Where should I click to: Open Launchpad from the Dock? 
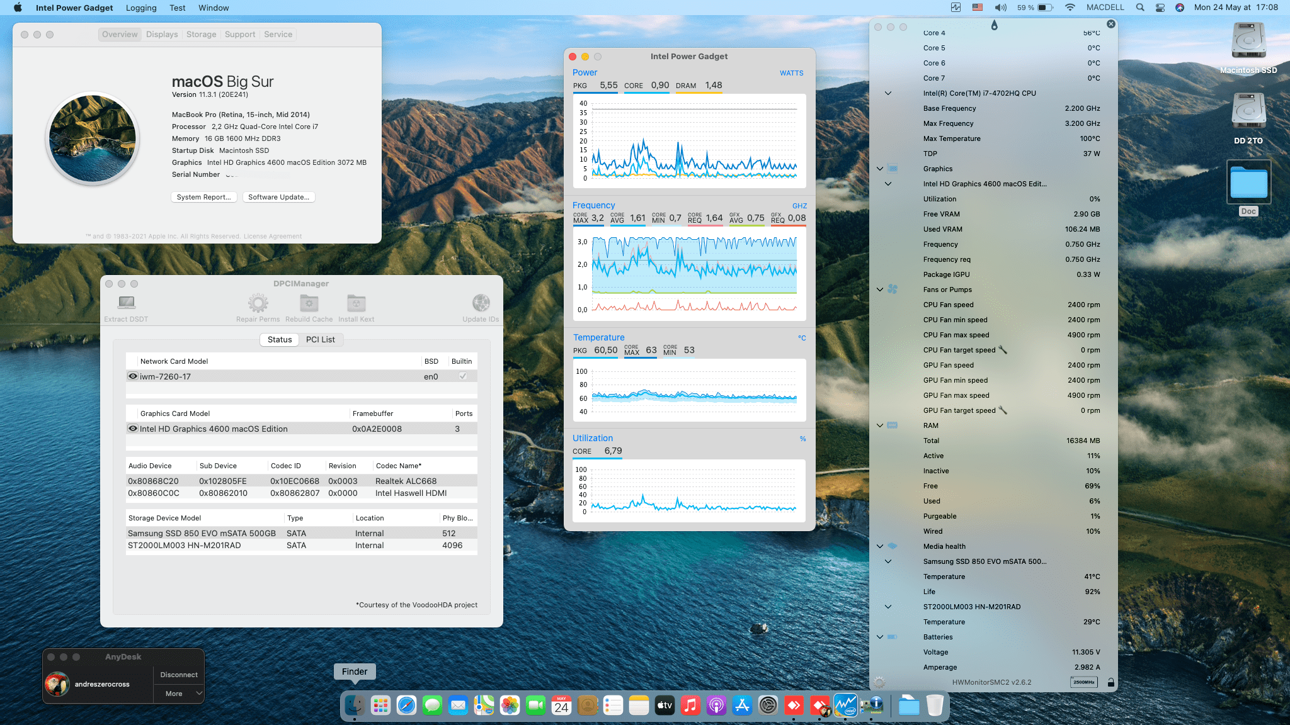click(x=380, y=705)
